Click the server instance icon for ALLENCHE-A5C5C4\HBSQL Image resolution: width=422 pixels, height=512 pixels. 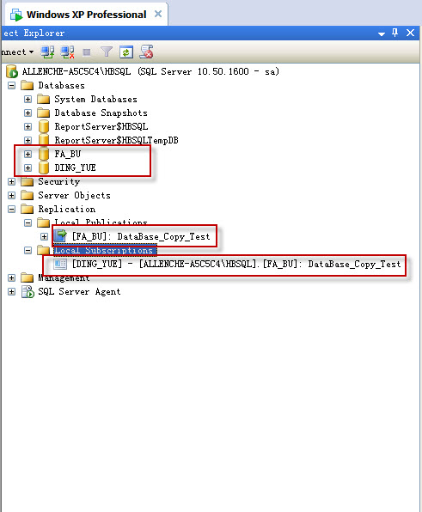click(x=12, y=71)
